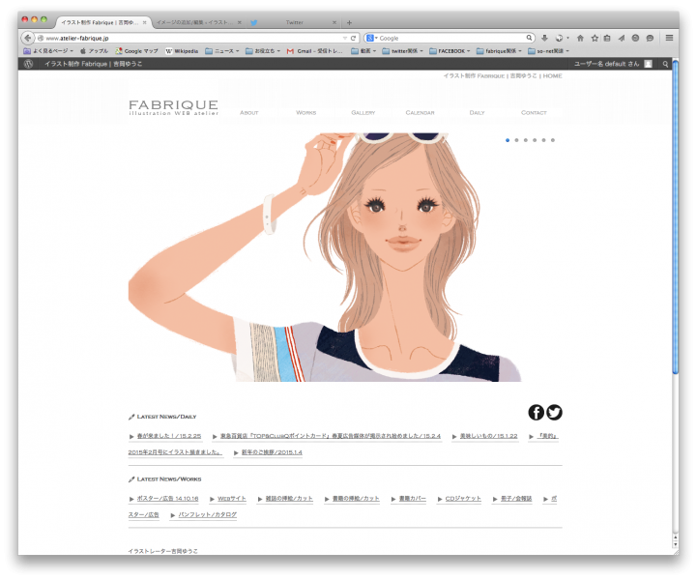The width and height of the screenshot is (697, 580).
Task: Close the Twitter tab
Action: pyautogui.click(x=334, y=22)
